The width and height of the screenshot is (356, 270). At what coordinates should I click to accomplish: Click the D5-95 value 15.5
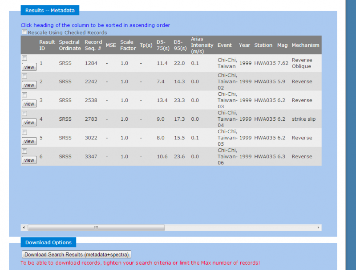(179, 138)
